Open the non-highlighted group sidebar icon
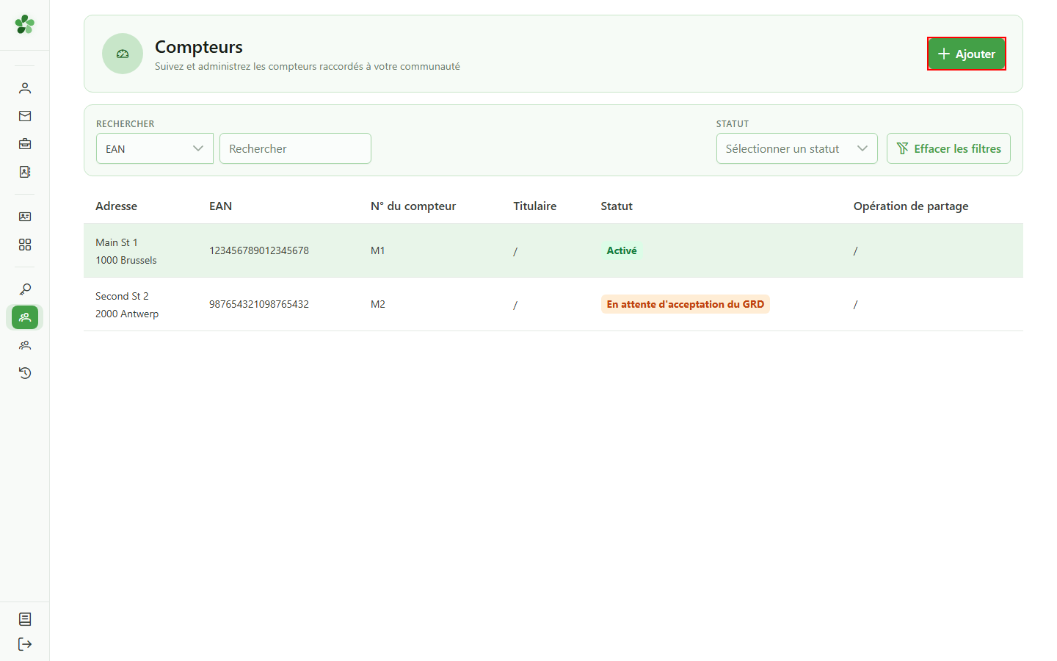 click(25, 345)
